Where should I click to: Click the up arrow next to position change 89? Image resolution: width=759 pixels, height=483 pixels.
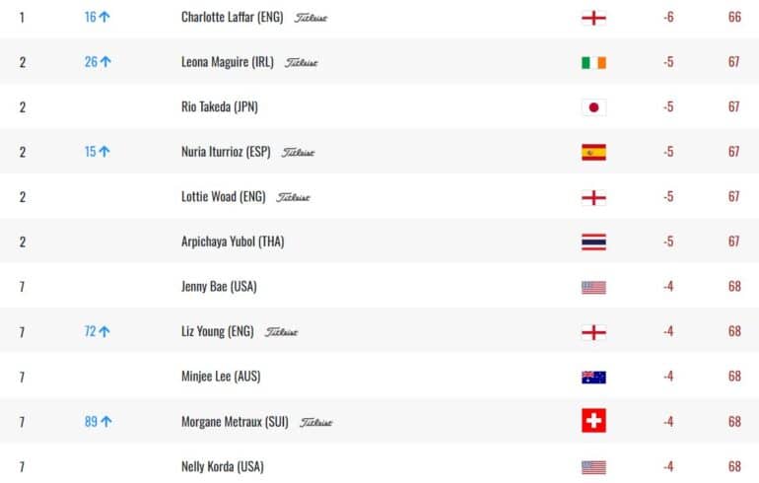click(106, 422)
